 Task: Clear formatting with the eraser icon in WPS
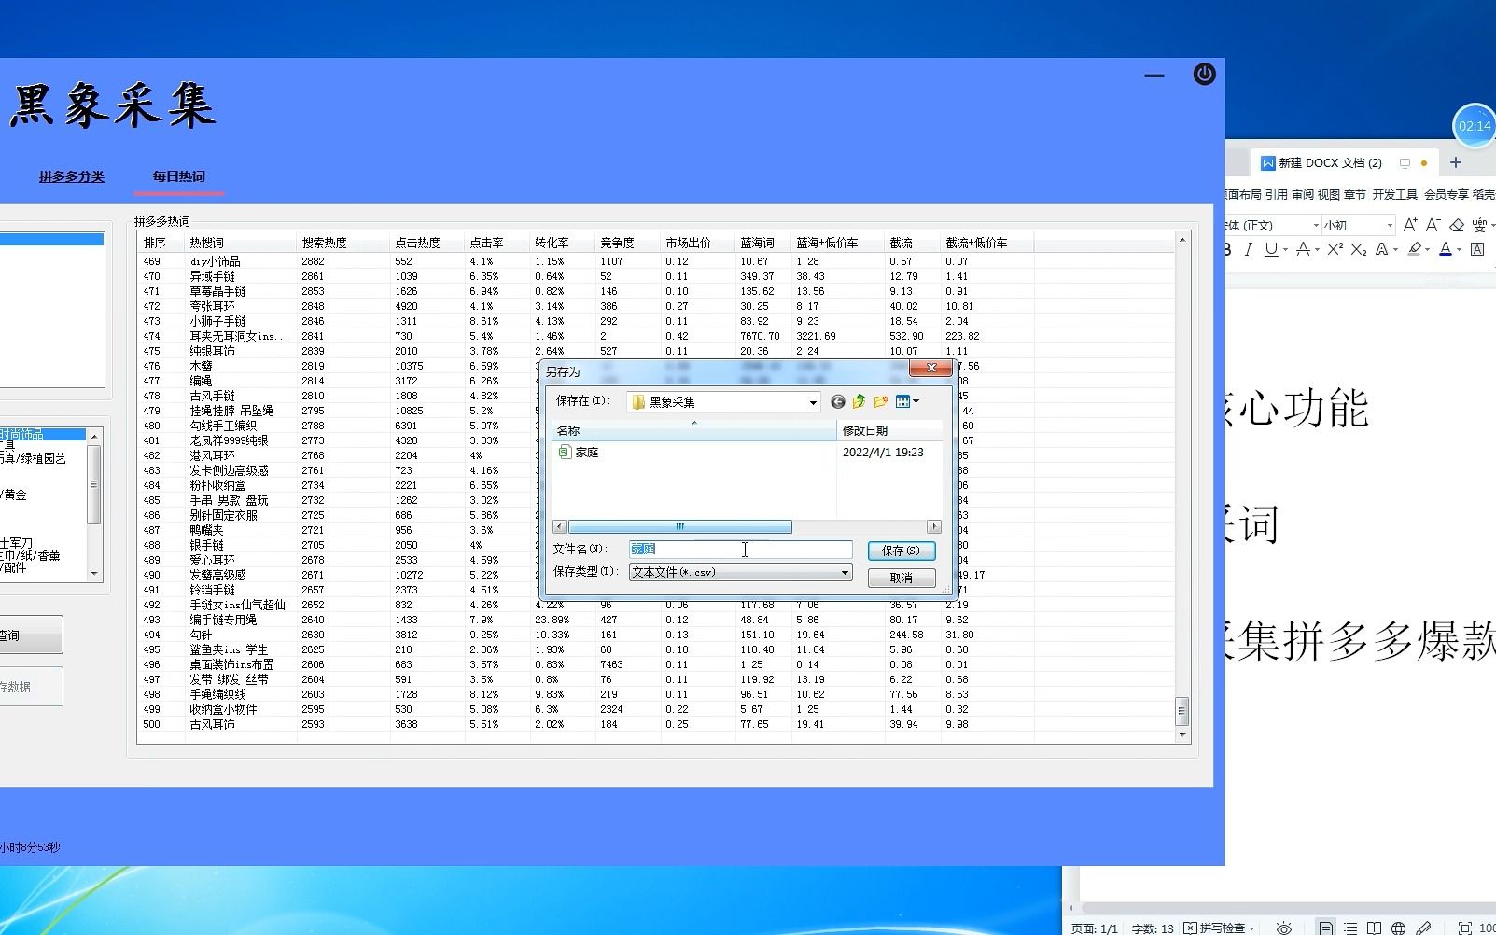pos(1457,225)
